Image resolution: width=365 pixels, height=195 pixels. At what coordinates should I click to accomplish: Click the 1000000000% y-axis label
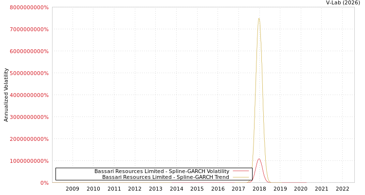[29, 161]
